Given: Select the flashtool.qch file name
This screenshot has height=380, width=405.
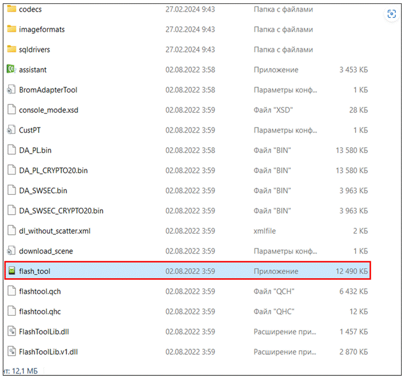Looking at the screenshot, I should tap(40, 291).
